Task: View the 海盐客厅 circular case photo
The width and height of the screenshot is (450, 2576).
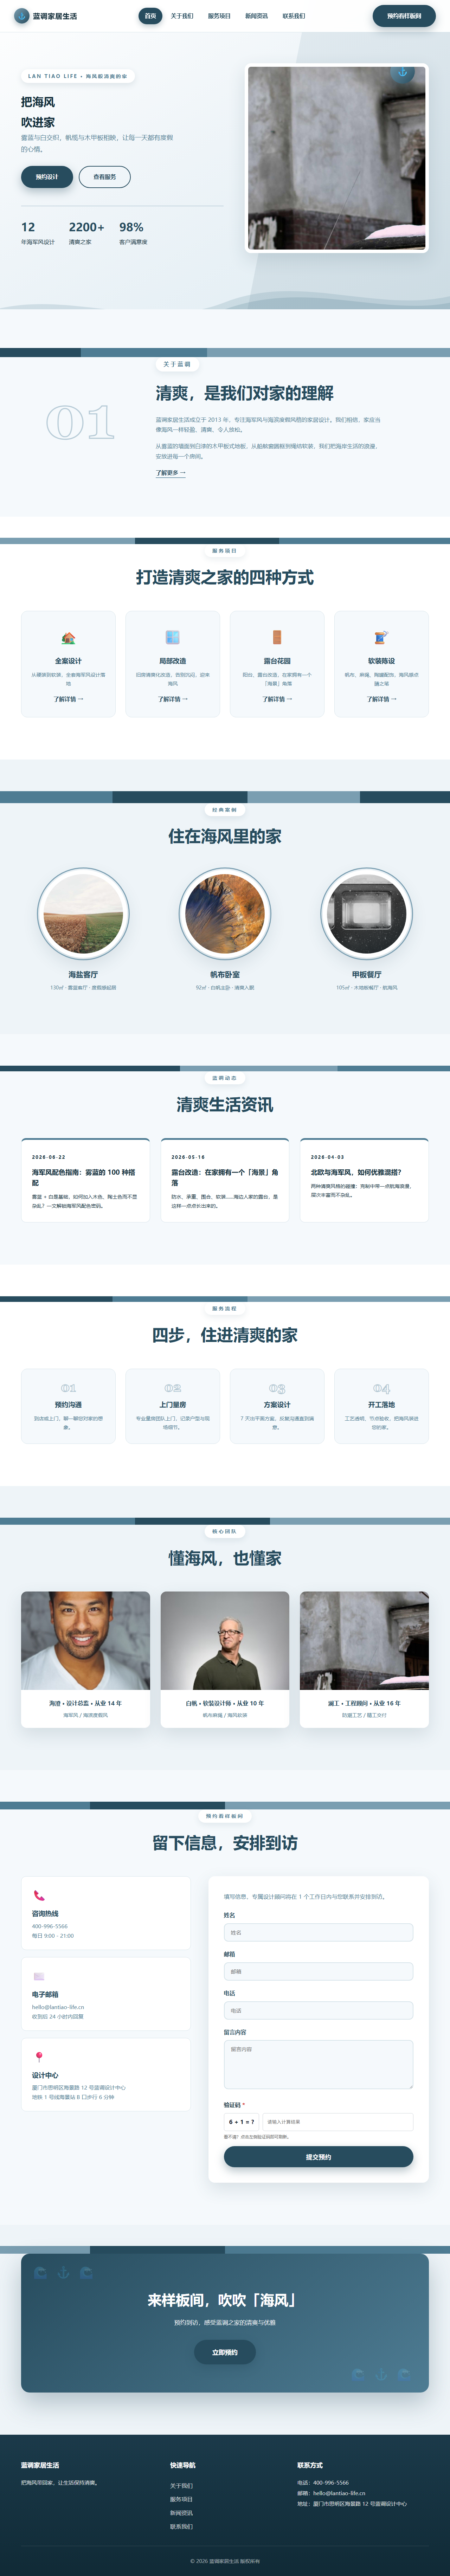Action: [x=83, y=914]
